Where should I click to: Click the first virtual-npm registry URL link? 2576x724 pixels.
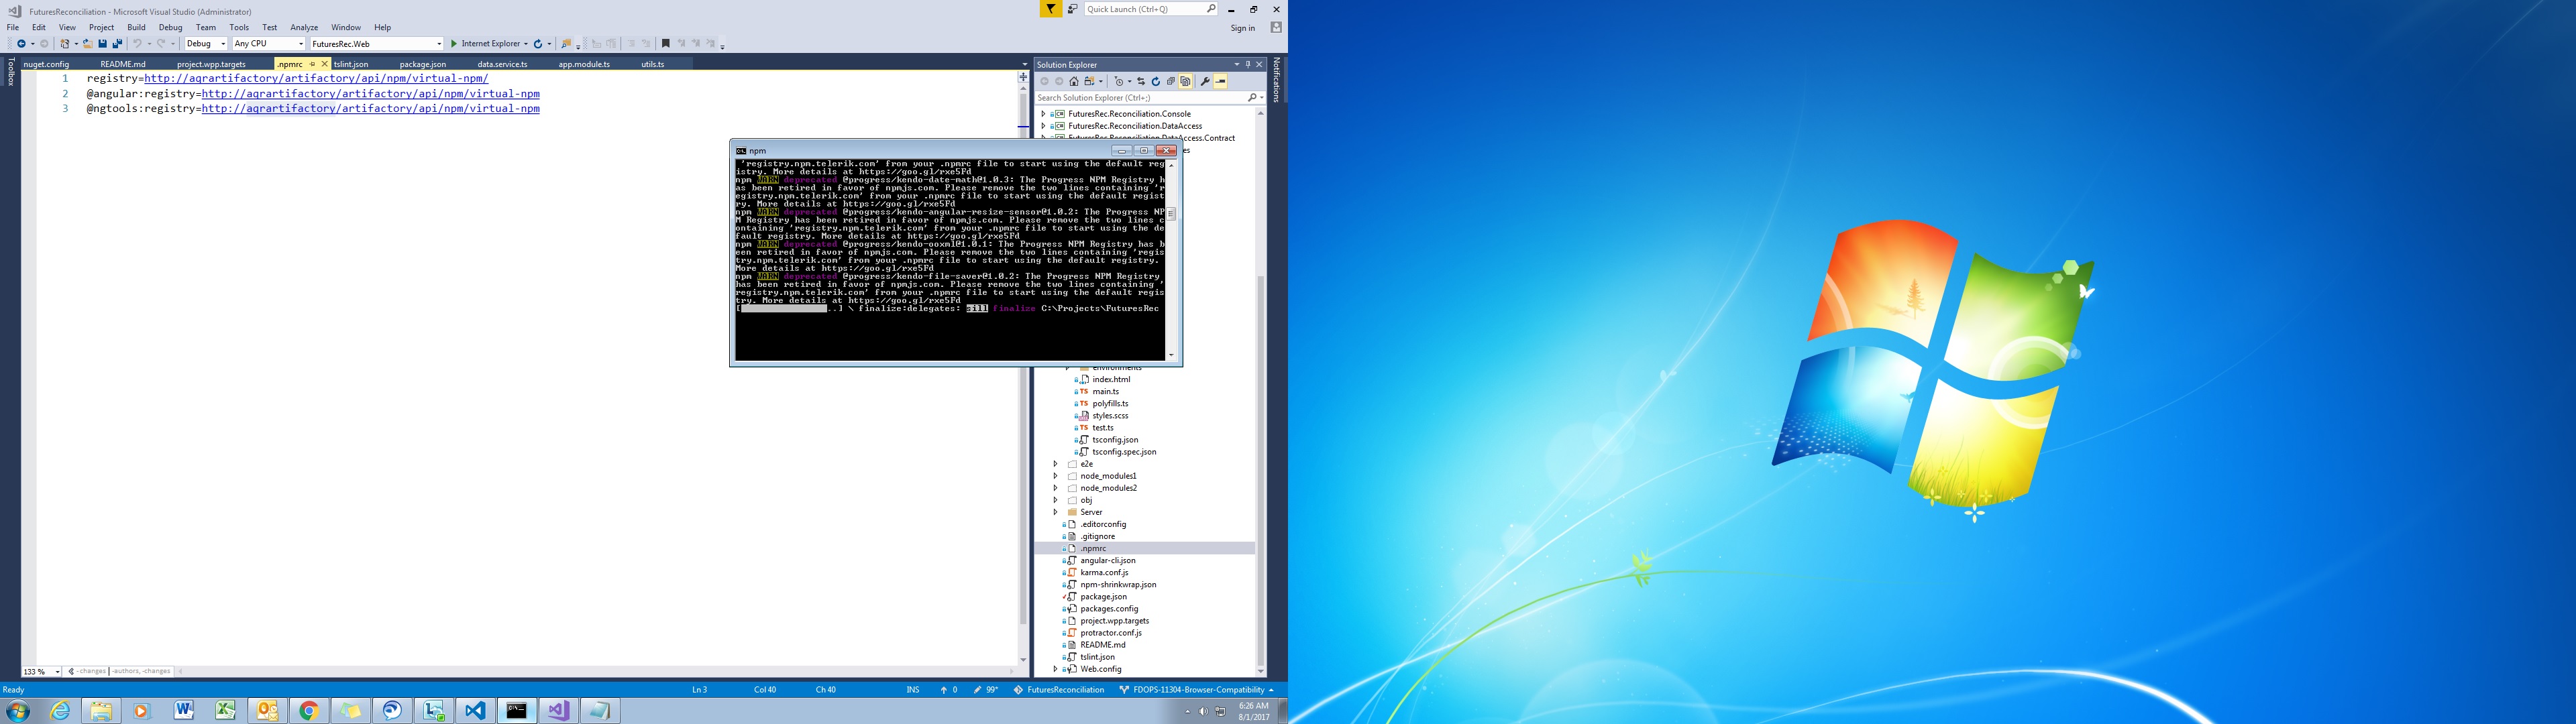[315, 78]
